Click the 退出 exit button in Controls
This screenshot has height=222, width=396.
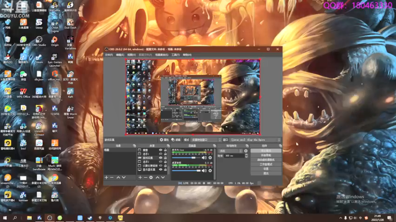(x=266, y=174)
